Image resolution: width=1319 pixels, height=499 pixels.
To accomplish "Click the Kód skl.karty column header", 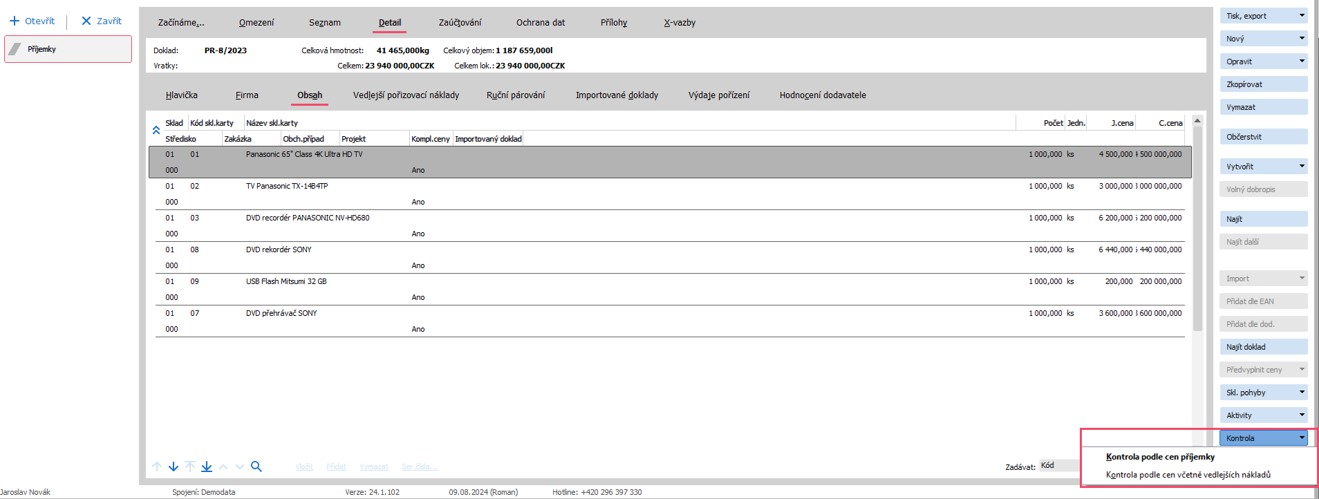I will point(212,123).
